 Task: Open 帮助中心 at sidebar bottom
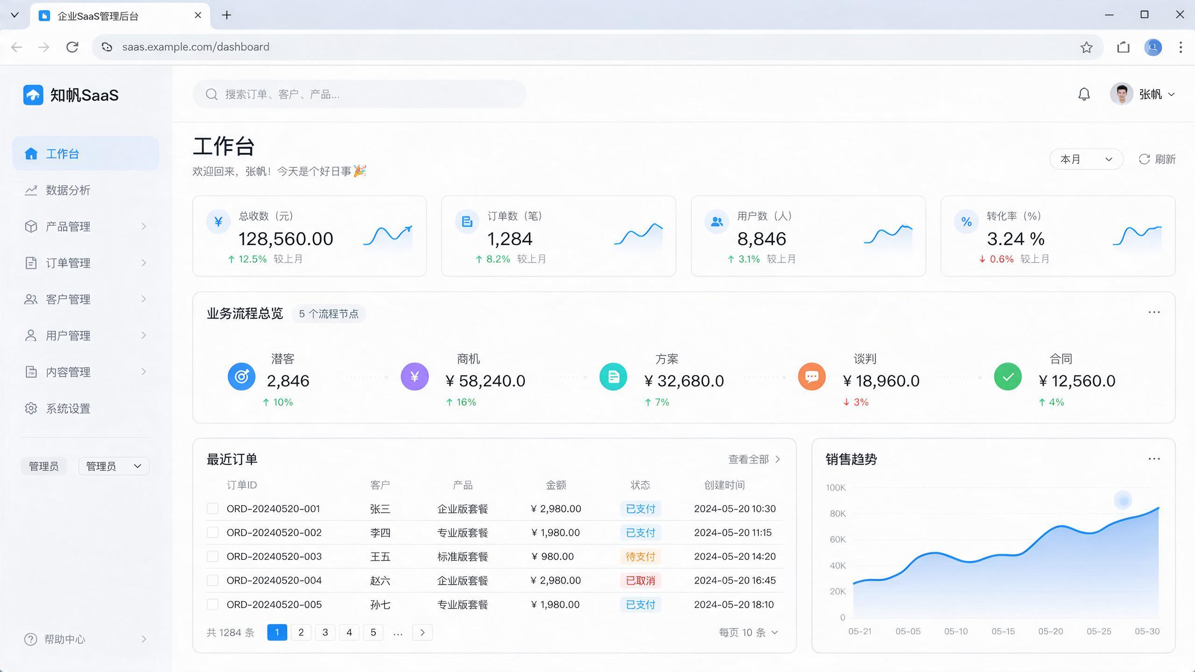point(85,639)
